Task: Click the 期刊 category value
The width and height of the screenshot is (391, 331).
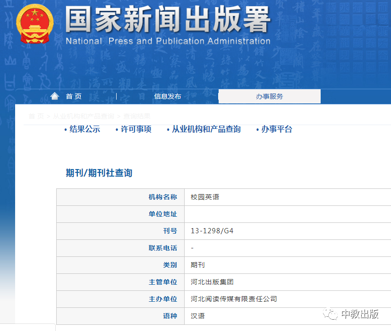Action: (x=197, y=265)
